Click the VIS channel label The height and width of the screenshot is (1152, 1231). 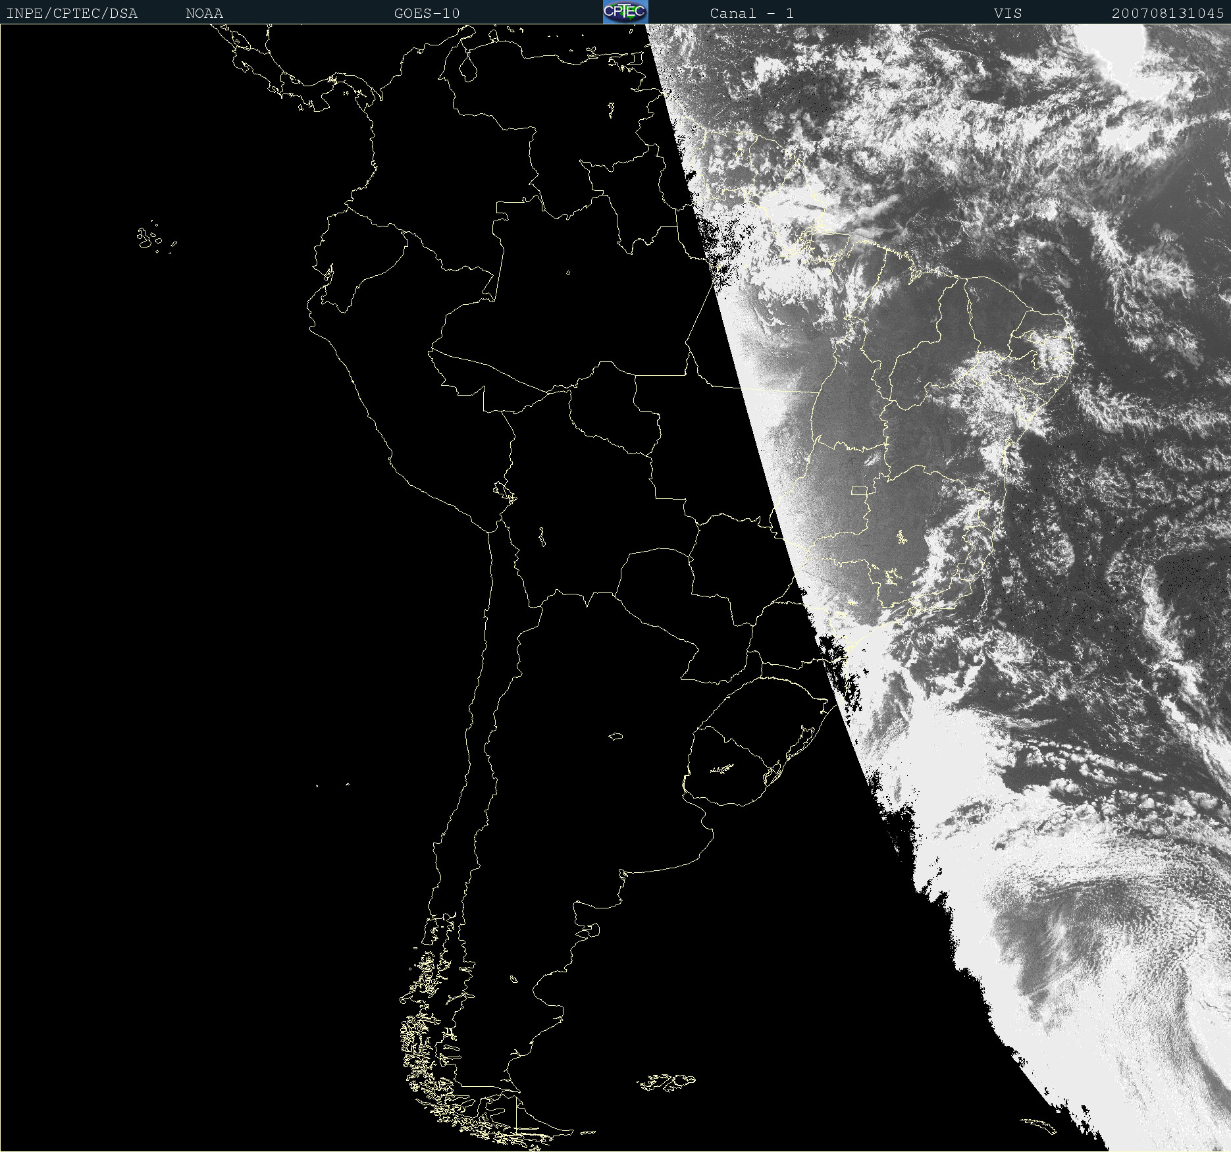[1008, 13]
